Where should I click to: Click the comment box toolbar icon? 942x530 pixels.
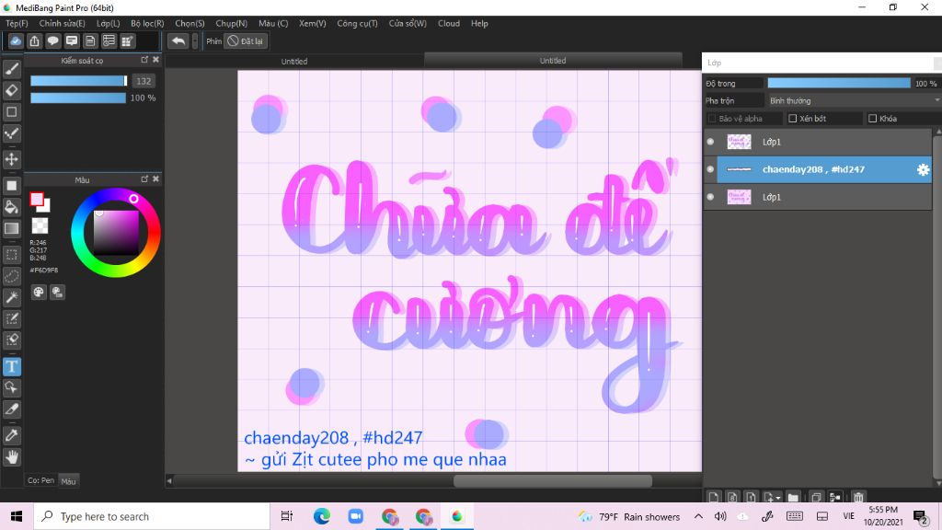(x=72, y=40)
